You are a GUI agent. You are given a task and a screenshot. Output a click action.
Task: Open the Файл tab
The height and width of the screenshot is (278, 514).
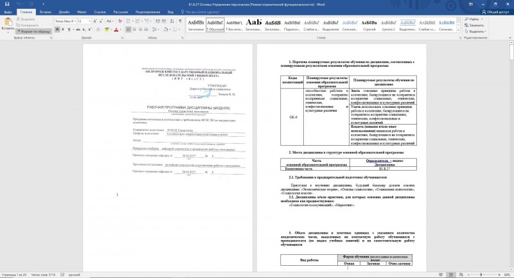pos(8,12)
